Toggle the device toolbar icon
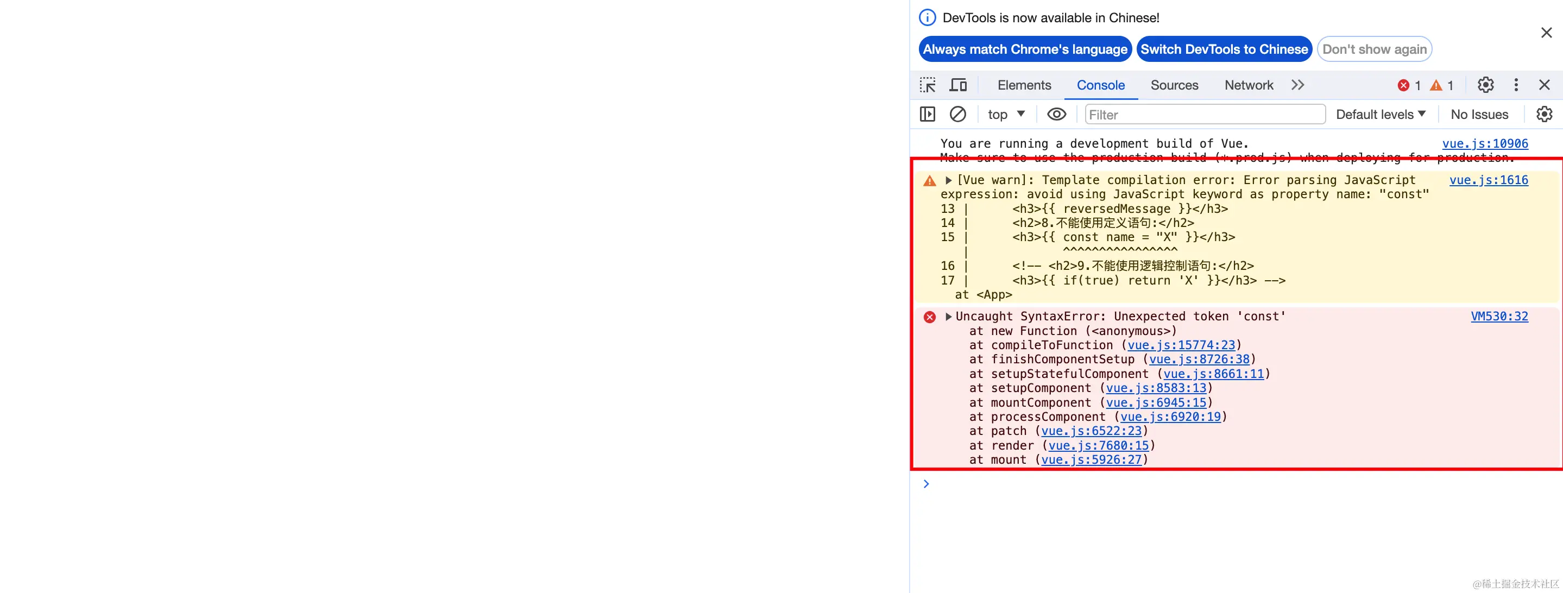This screenshot has width=1563, height=593. pos(958,85)
